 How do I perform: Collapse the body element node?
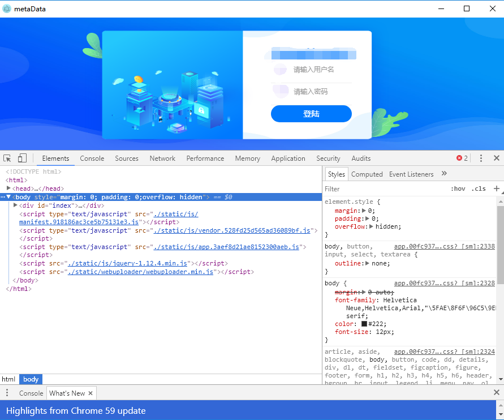pos(8,197)
